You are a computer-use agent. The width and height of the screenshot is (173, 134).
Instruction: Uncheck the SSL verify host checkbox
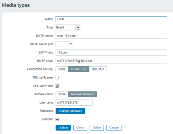pos(57,86)
